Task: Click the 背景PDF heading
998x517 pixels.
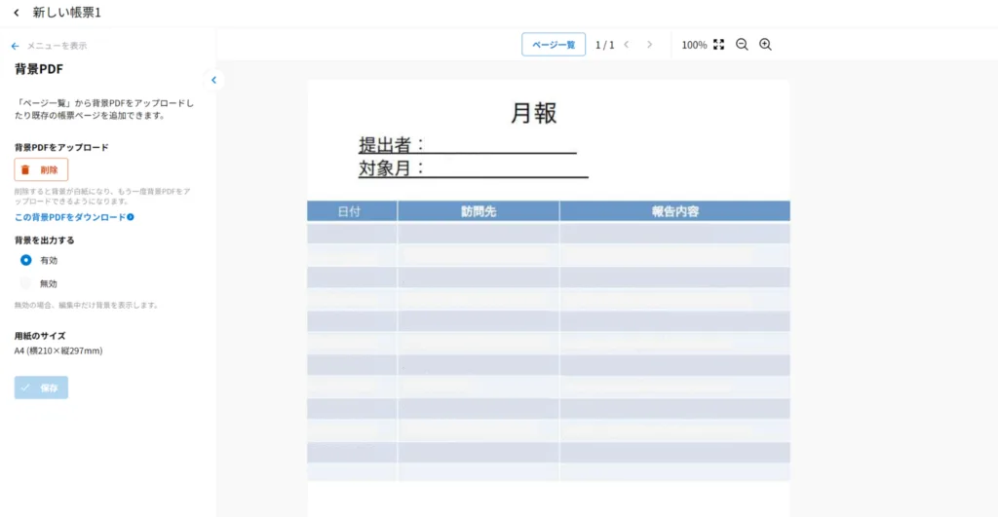Action: pos(39,69)
